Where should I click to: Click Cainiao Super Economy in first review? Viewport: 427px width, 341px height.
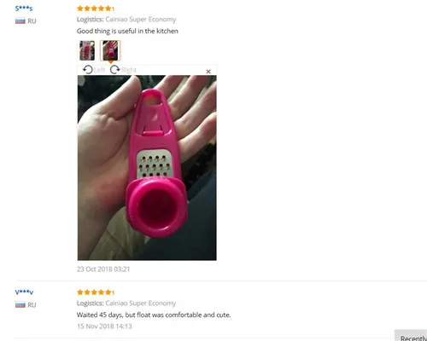click(x=141, y=20)
